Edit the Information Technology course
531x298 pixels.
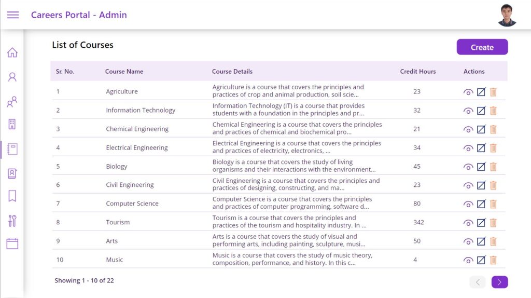click(481, 111)
